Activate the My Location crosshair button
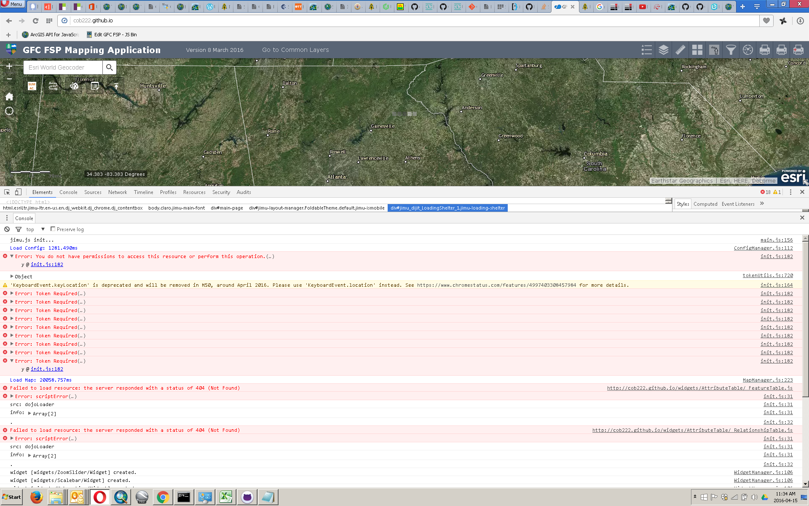 9,111
